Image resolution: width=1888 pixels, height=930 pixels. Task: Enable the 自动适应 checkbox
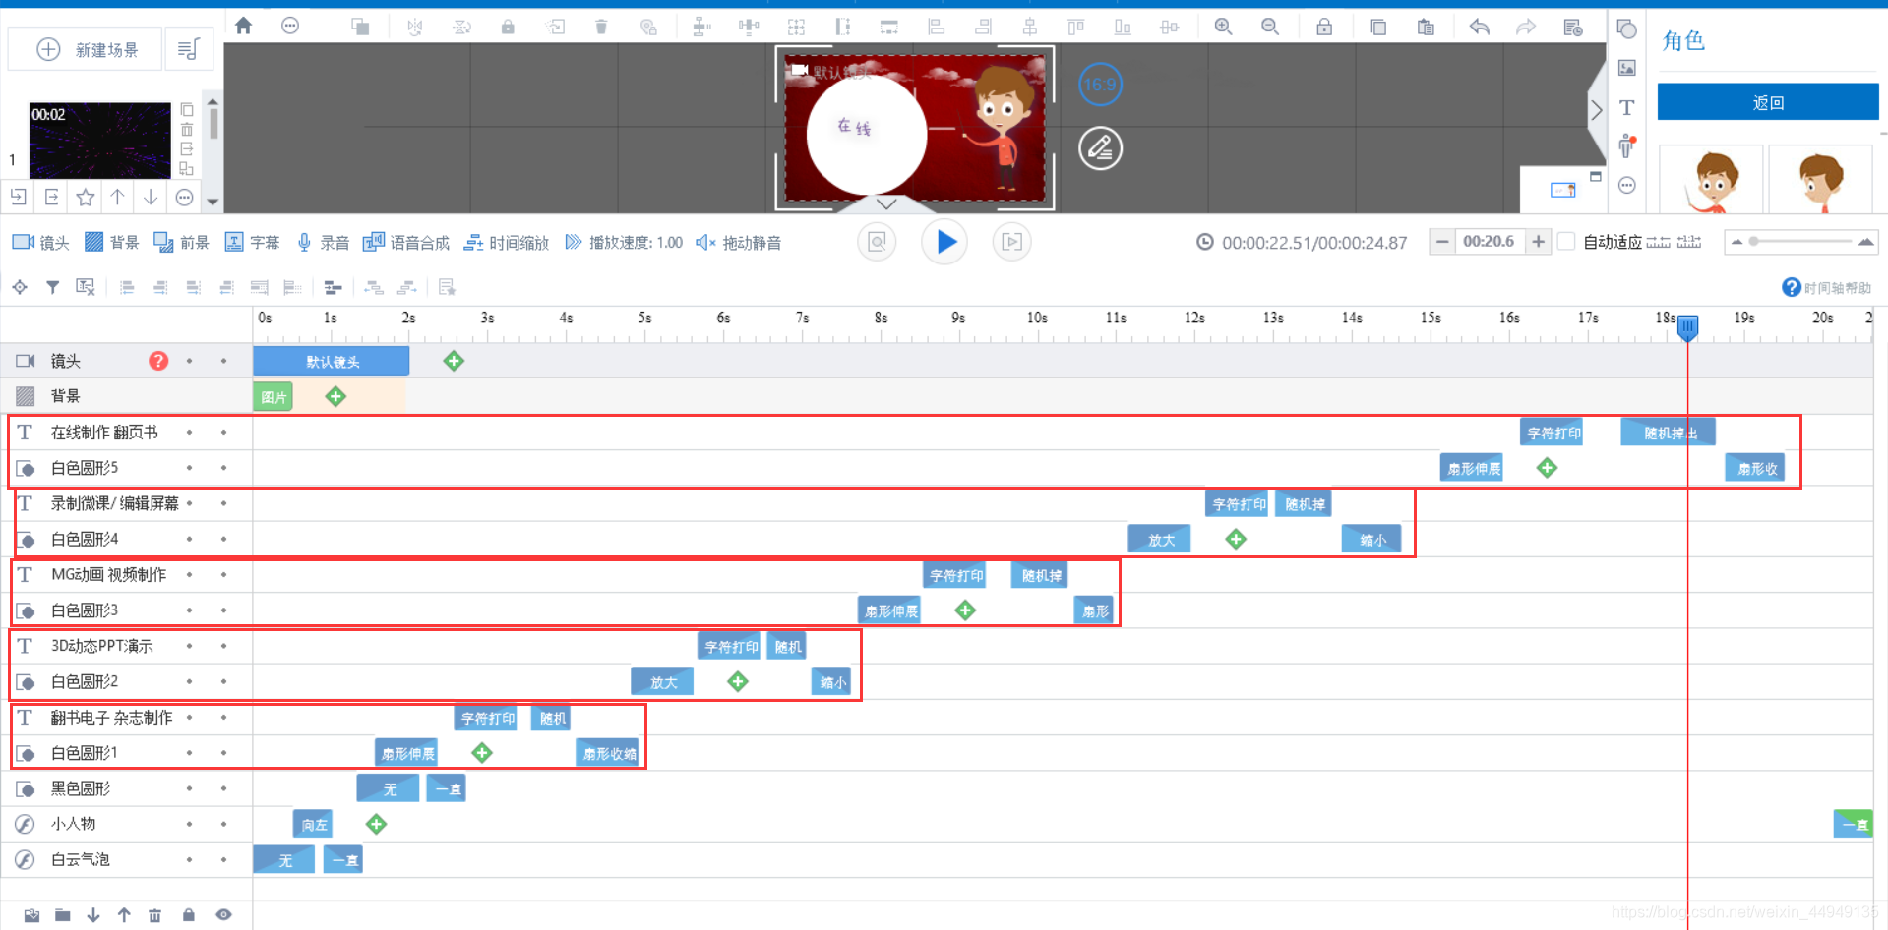click(x=1567, y=242)
